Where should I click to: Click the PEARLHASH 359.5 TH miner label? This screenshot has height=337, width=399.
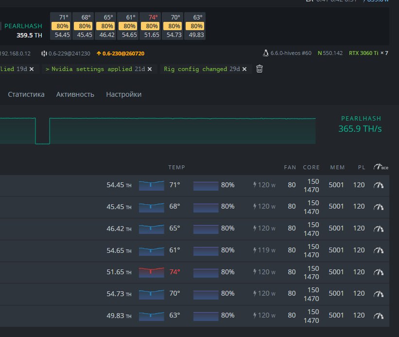(23, 31)
